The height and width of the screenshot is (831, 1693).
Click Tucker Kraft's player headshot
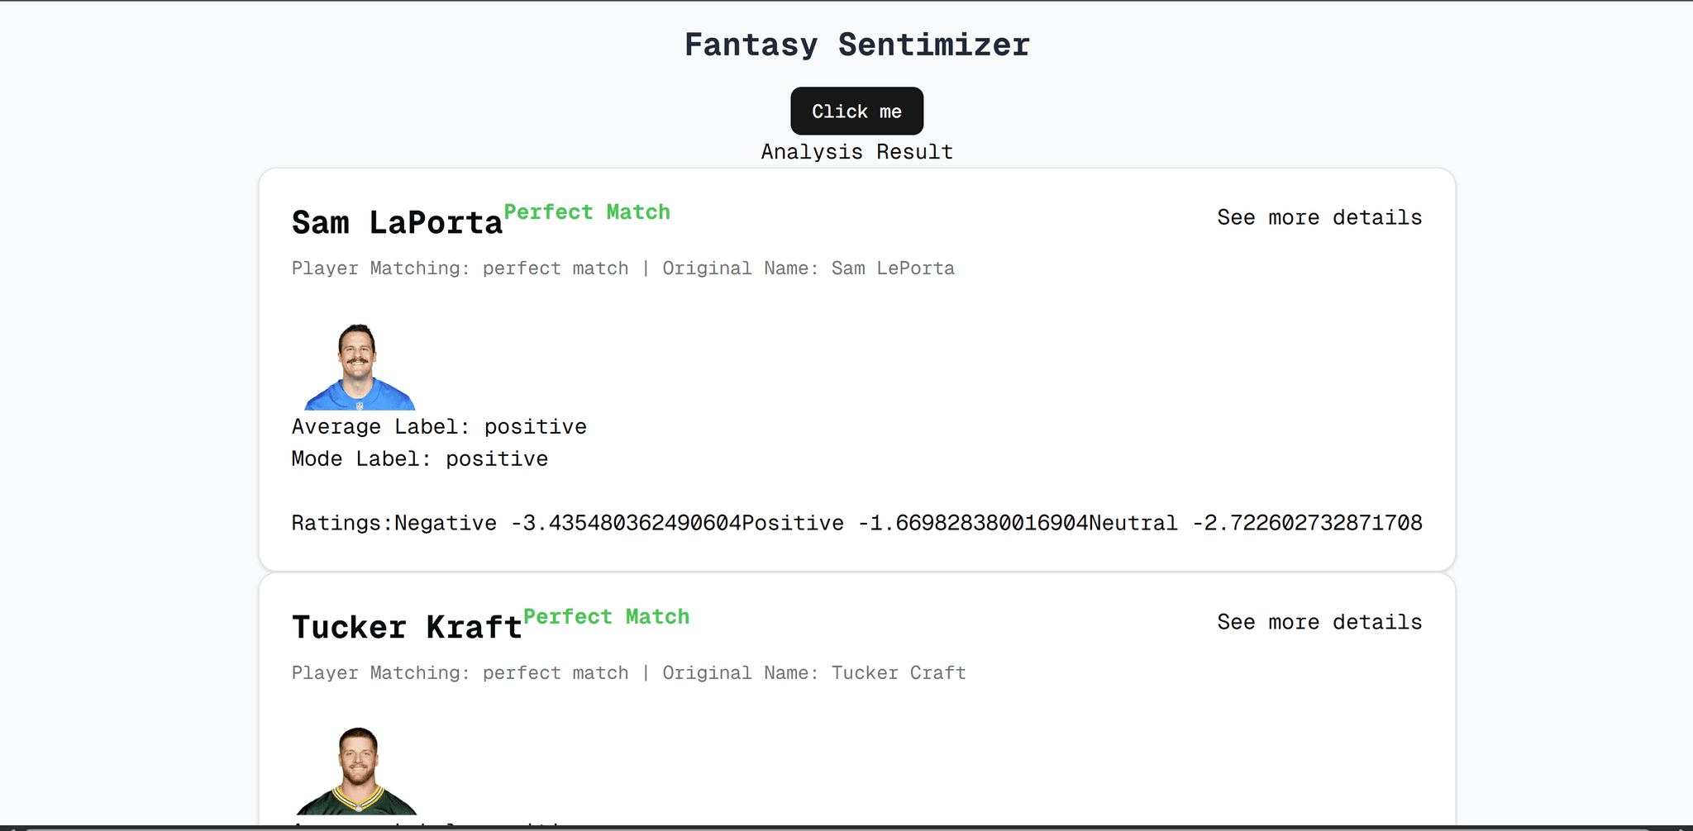pos(357,771)
